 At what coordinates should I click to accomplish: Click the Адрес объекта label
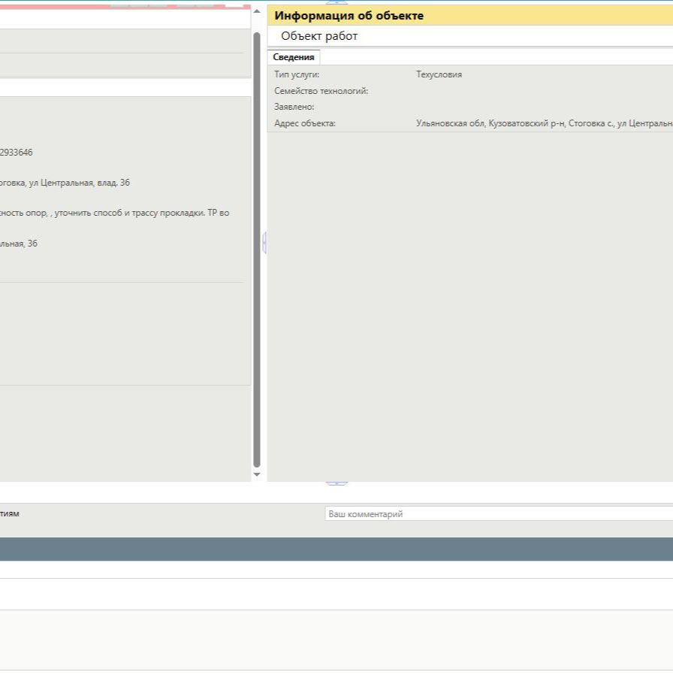coord(305,123)
